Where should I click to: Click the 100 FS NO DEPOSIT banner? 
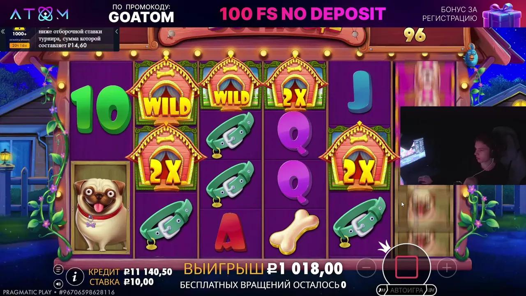(302, 14)
